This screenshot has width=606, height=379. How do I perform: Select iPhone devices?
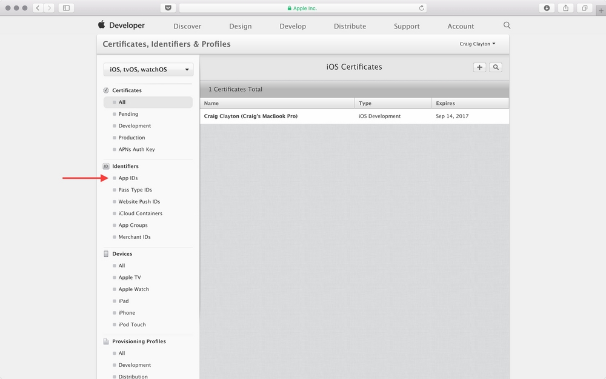[x=127, y=313]
